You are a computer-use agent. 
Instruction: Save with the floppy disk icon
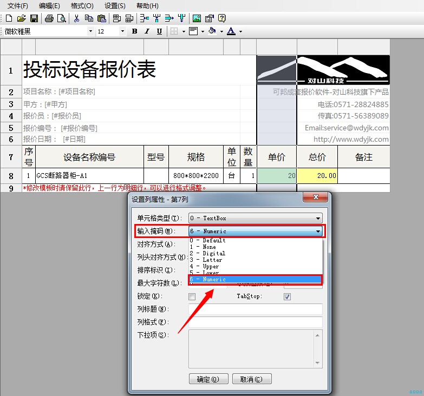click(x=34, y=18)
